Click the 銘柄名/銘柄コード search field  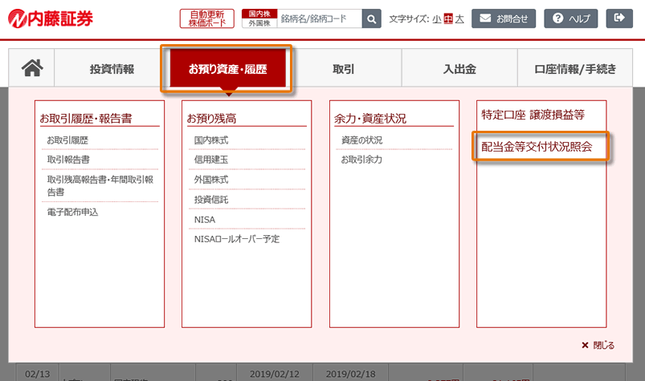click(x=319, y=18)
